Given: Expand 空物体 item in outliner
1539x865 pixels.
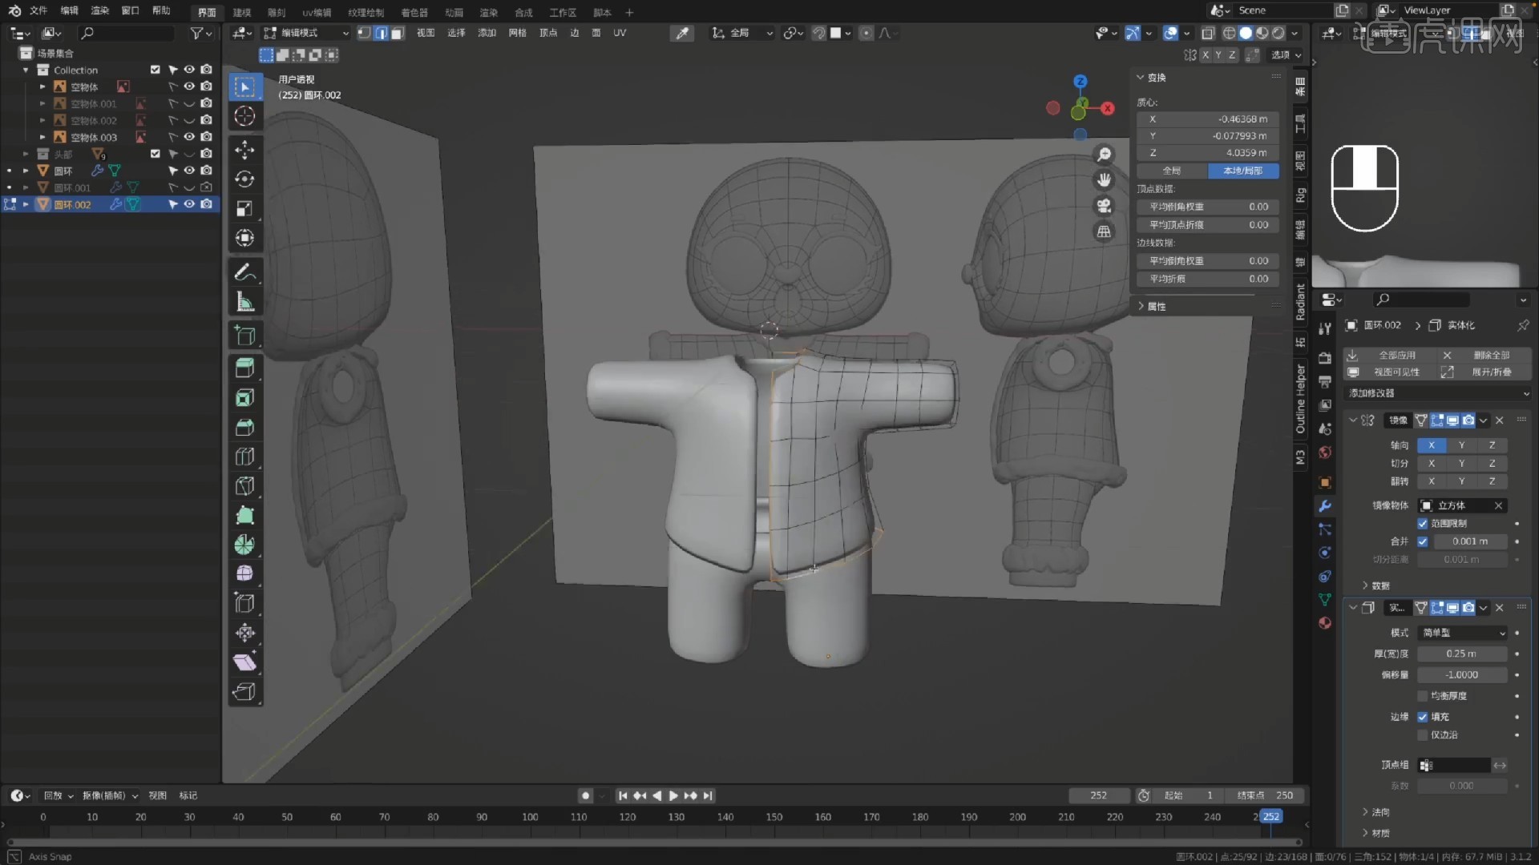Looking at the screenshot, I should 42,86.
